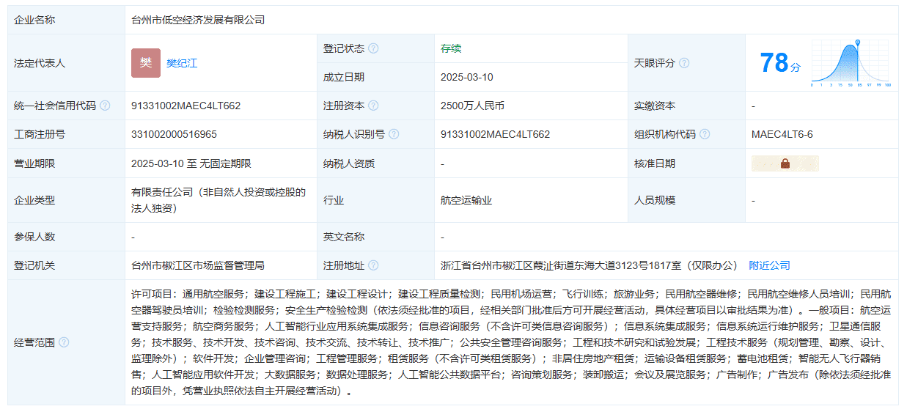The image size is (907, 409).
Task: Click registered capital 2500万人民币
Action: [x=472, y=106]
